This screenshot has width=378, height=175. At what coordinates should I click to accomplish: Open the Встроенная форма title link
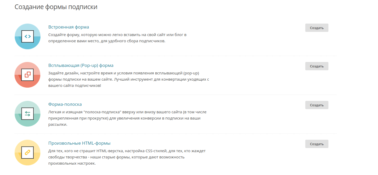69,27
